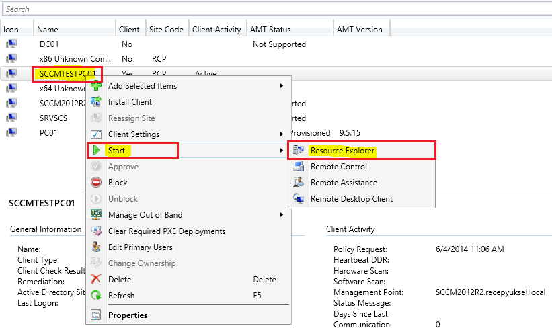Click the Not Supported AMT status for DC01
Screen dimensions: 552x330
[x=279, y=44]
